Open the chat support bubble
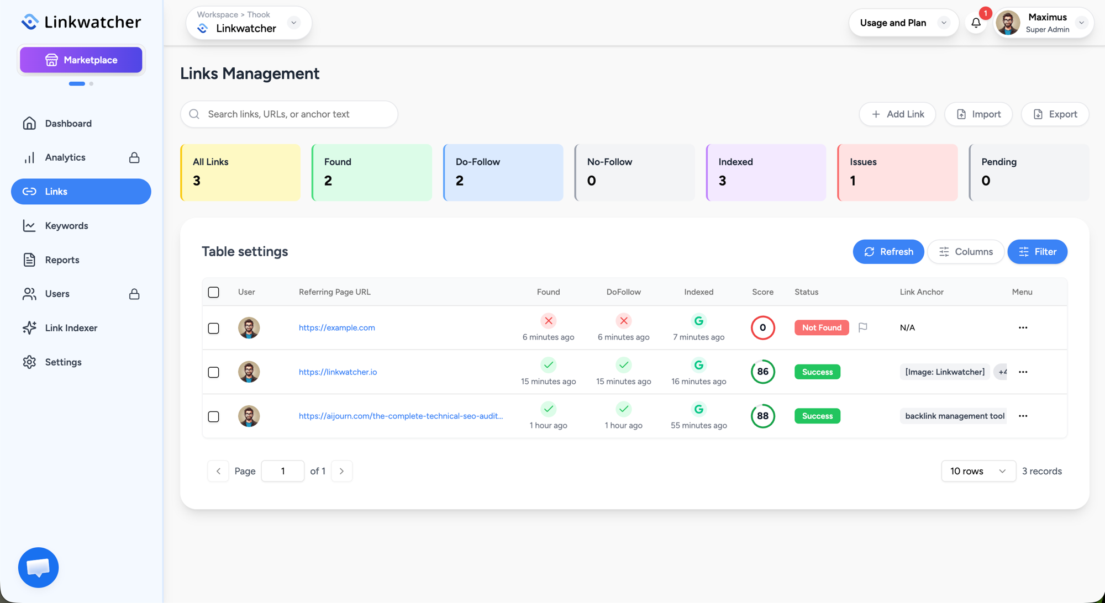This screenshot has height=603, width=1105. coord(38,567)
